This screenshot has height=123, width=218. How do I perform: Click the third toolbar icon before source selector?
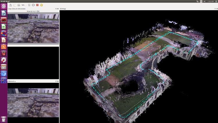coord(19,5)
